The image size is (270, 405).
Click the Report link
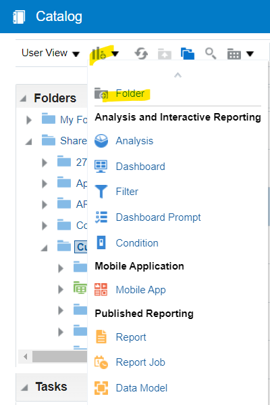pyautogui.click(x=131, y=337)
